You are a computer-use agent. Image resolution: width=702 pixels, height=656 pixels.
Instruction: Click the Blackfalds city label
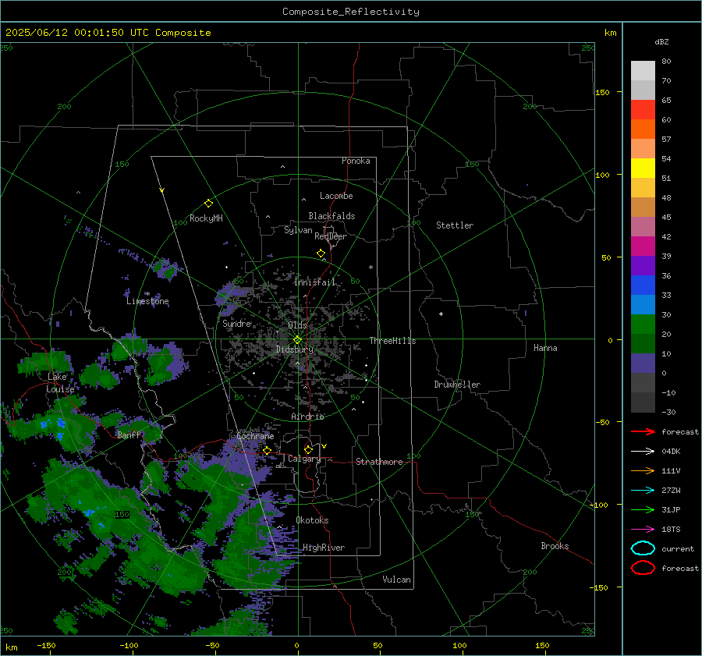click(x=331, y=216)
